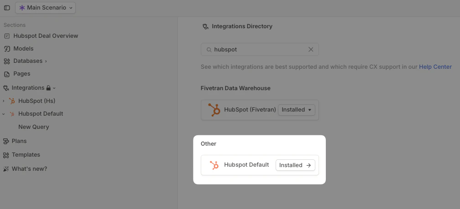Open the Installed dropdown for HubSpot (Fivetran)
This screenshot has height=209, width=460.
coord(297,110)
